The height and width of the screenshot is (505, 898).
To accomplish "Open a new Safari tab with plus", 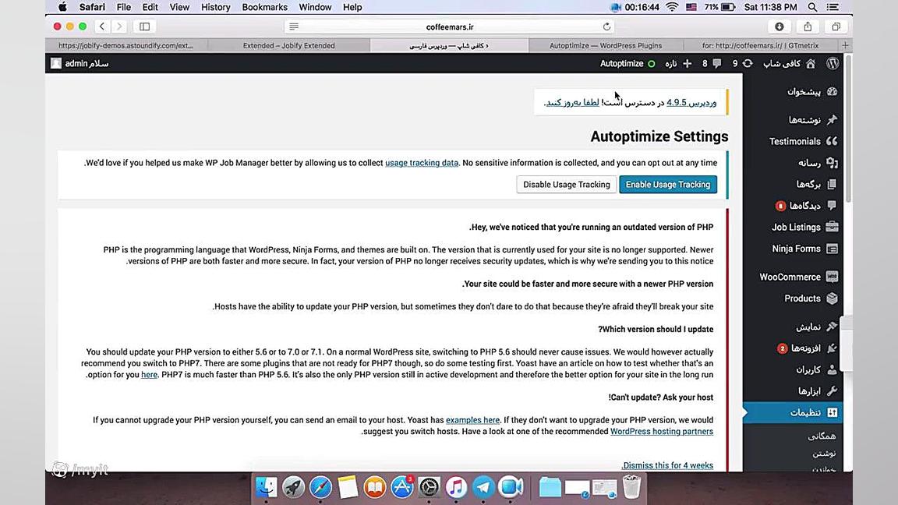I will [x=845, y=45].
